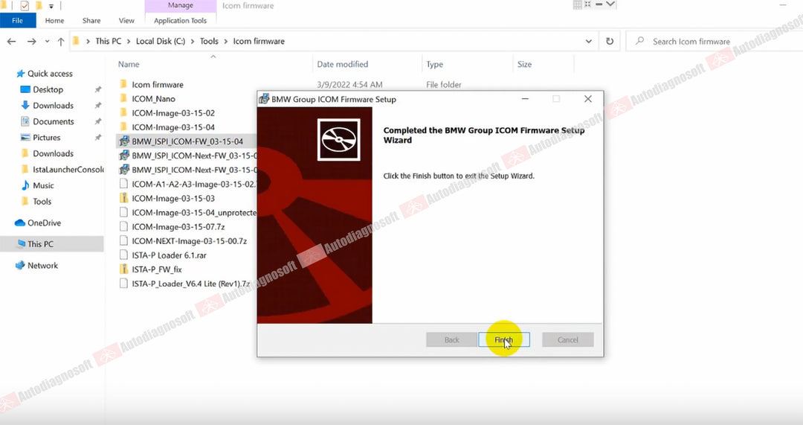803x425 pixels.
Task: Click the OneDrive cloud icon
Action: point(20,223)
